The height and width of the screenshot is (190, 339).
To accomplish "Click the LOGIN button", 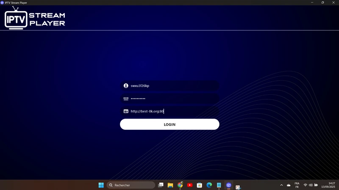I will [x=169, y=124].
